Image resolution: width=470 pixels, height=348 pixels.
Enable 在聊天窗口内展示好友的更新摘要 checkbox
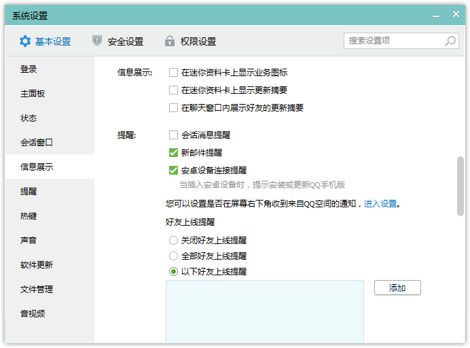pos(173,107)
